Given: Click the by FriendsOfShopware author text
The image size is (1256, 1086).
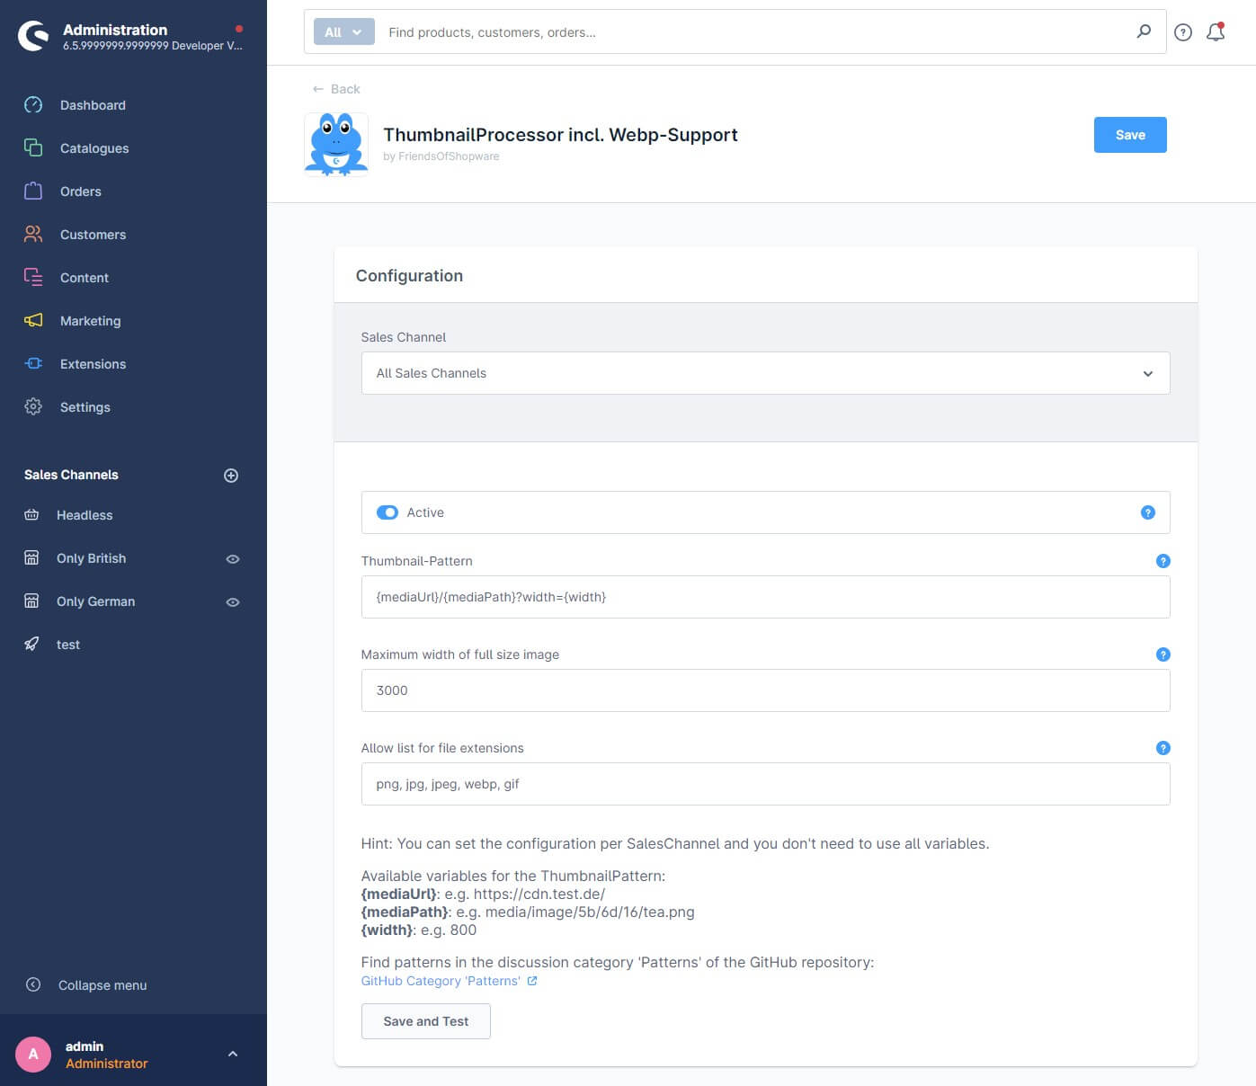Looking at the screenshot, I should click(441, 156).
